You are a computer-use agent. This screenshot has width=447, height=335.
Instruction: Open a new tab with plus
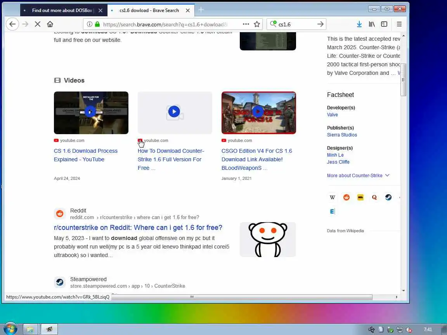tap(201, 10)
